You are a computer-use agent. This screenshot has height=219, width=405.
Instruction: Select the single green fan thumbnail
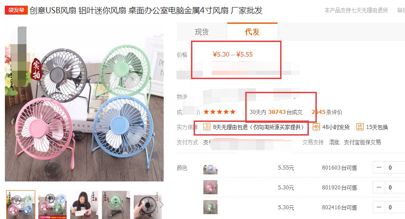click(116, 205)
